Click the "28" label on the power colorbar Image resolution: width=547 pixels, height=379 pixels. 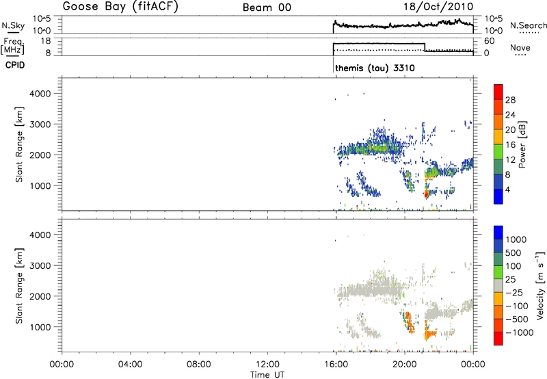(510, 100)
